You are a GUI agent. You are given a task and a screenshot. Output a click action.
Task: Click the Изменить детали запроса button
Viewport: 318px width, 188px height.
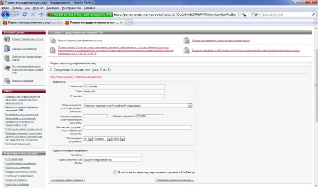pos(67,180)
